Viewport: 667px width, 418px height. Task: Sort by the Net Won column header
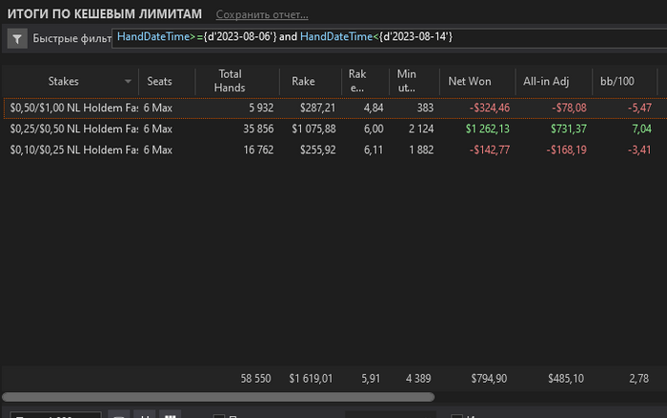coord(470,81)
